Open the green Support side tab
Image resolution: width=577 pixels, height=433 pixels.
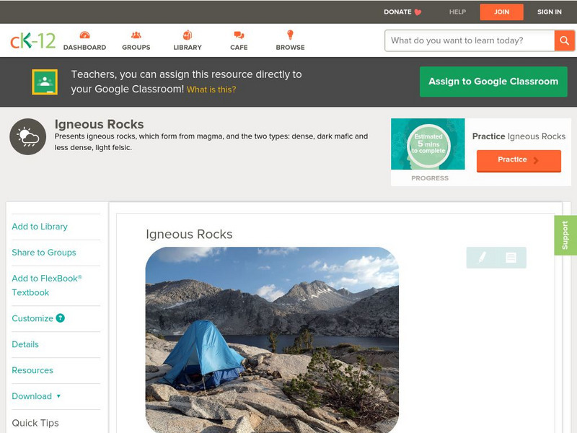click(x=565, y=235)
